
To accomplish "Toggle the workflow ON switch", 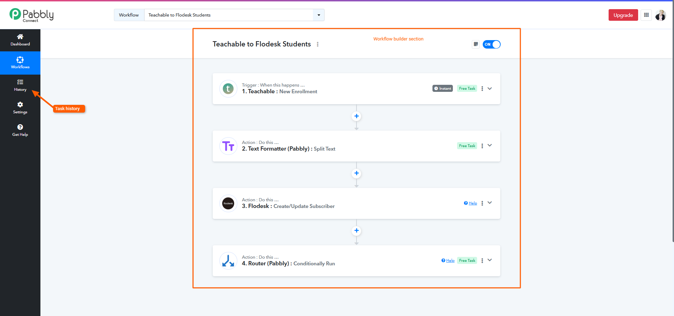I will pyautogui.click(x=492, y=44).
